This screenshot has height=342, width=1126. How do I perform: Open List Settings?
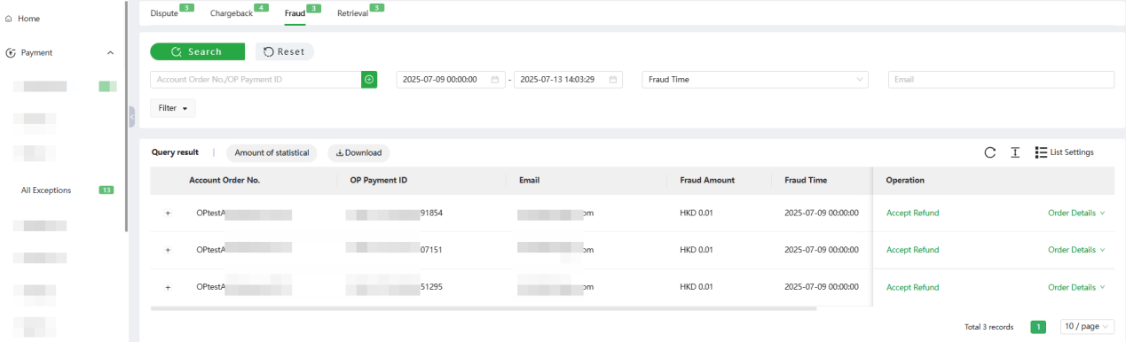[1065, 152]
